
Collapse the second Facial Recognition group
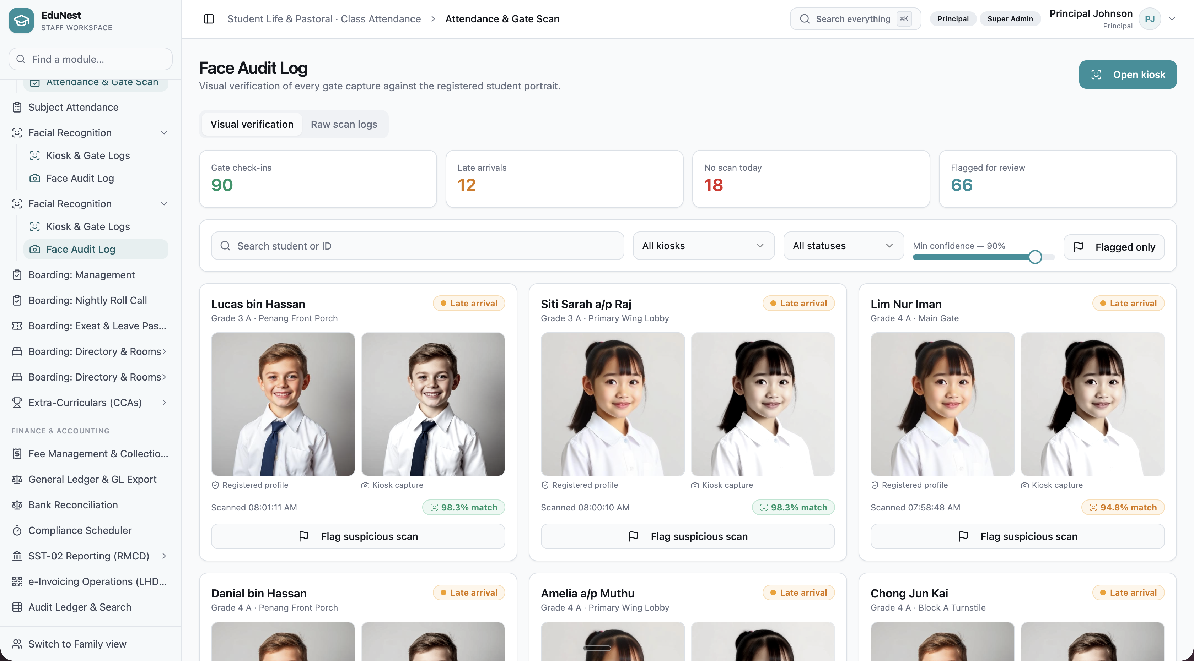(x=164, y=204)
